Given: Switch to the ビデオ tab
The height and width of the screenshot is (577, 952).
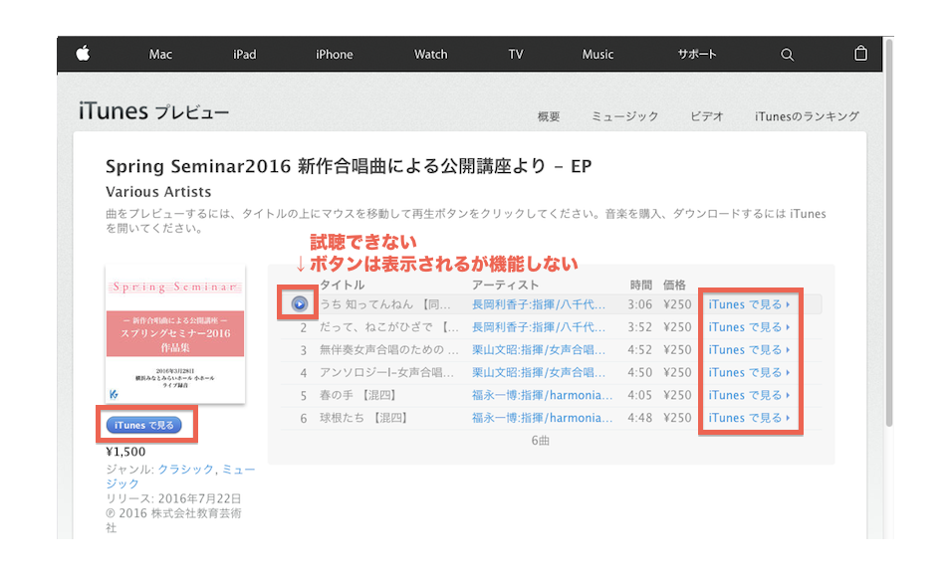Looking at the screenshot, I should tap(707, 116).
